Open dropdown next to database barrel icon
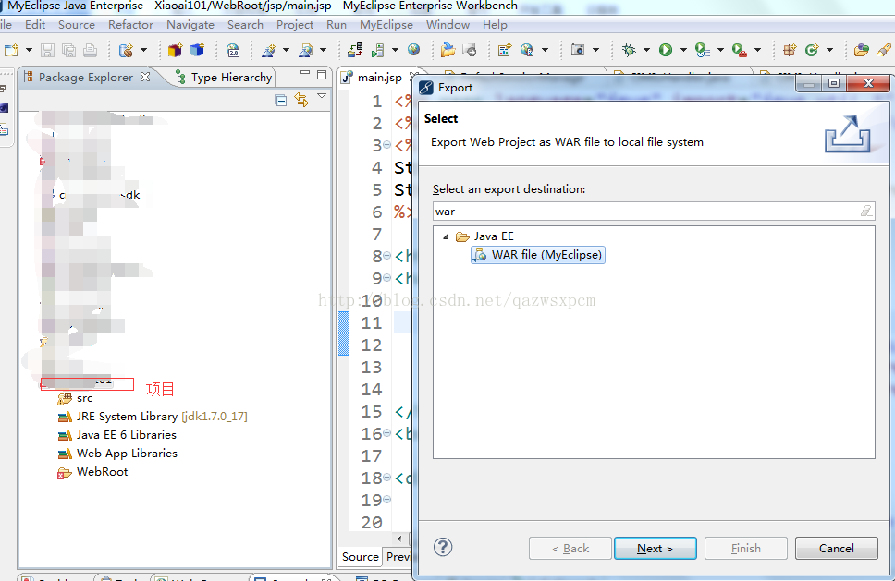This screenshot has height=581, width=895. pyautogui.click(x=144, y=50)
